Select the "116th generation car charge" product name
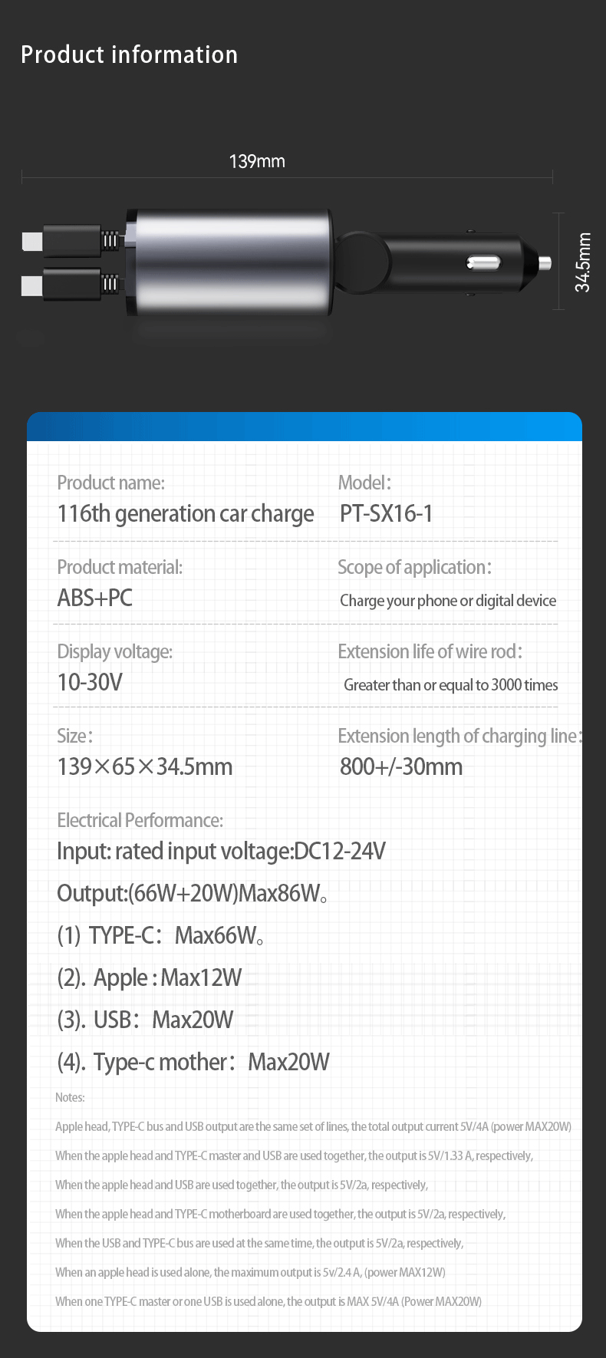Screen dimensions: 606x1358 pyautogui.click(x=186, y=513)
